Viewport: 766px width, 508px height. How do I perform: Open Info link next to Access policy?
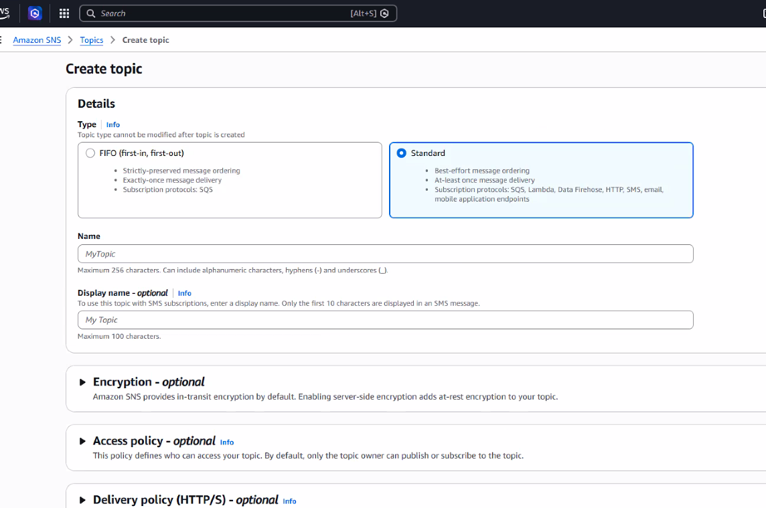(x=227, y=442)
